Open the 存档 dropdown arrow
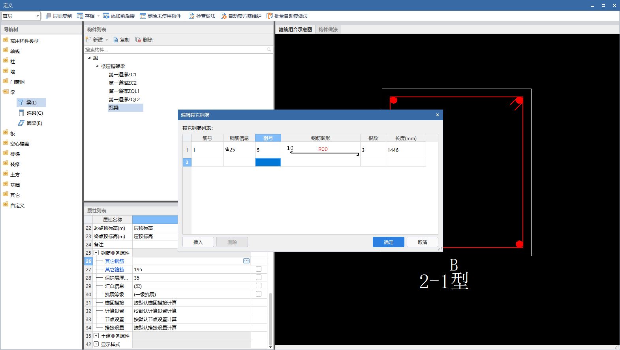The image size is (620, 350). pyautogui.click(x=98, y=16)
